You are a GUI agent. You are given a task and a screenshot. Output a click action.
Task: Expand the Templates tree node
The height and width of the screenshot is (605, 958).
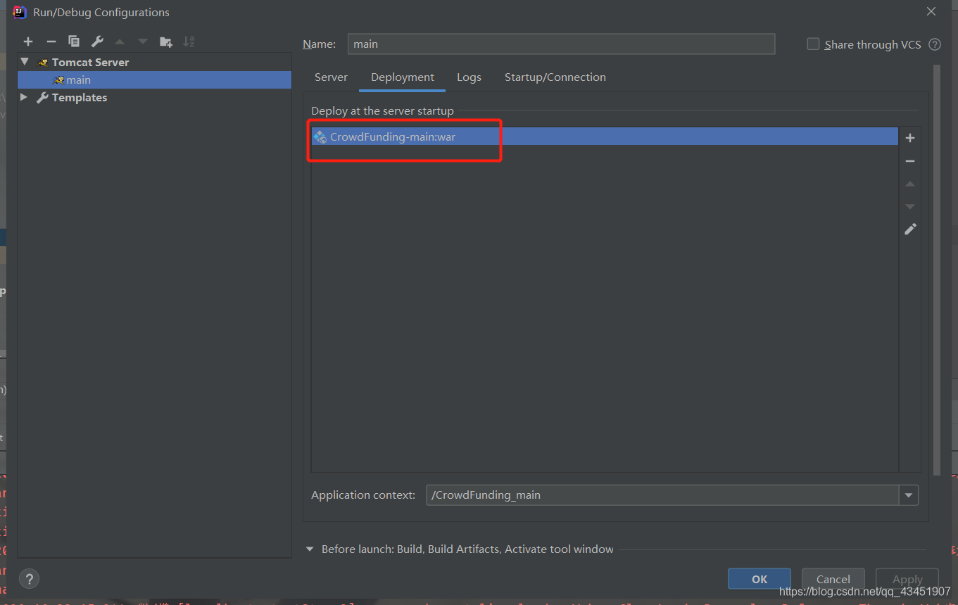[x=25, y=97]
